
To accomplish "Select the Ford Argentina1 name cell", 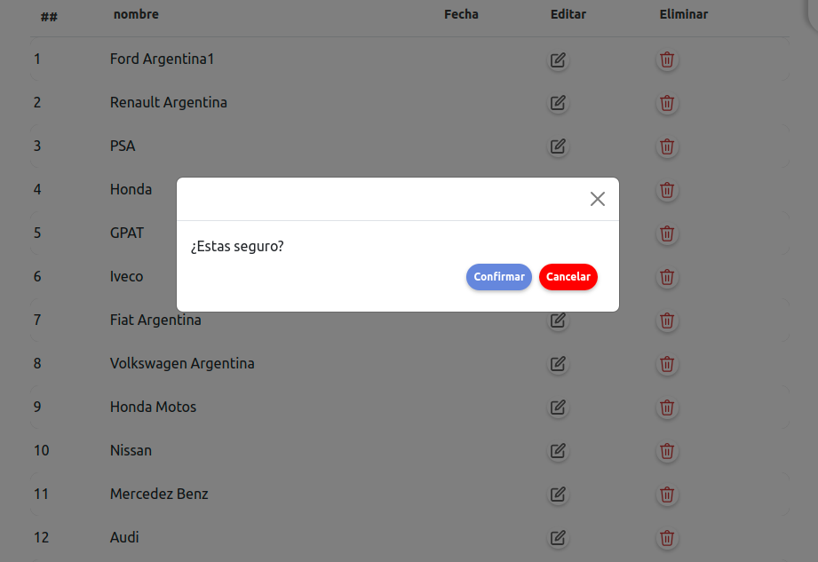I will 162,59.
